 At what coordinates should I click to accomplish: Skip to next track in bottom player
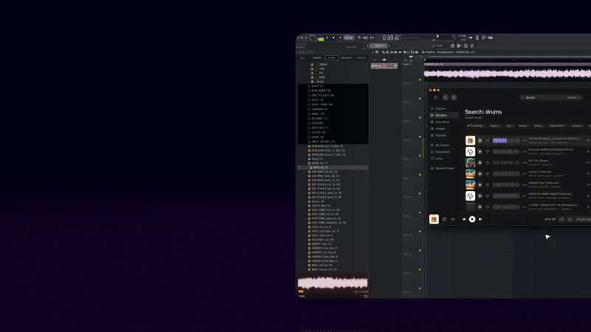pos(480,219)
